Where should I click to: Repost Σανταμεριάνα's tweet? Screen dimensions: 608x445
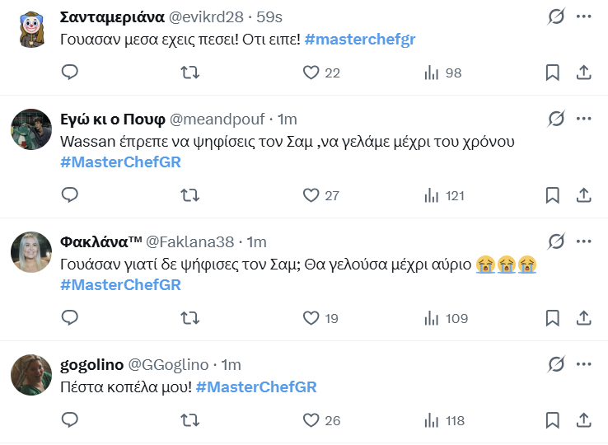coord(189,73)
